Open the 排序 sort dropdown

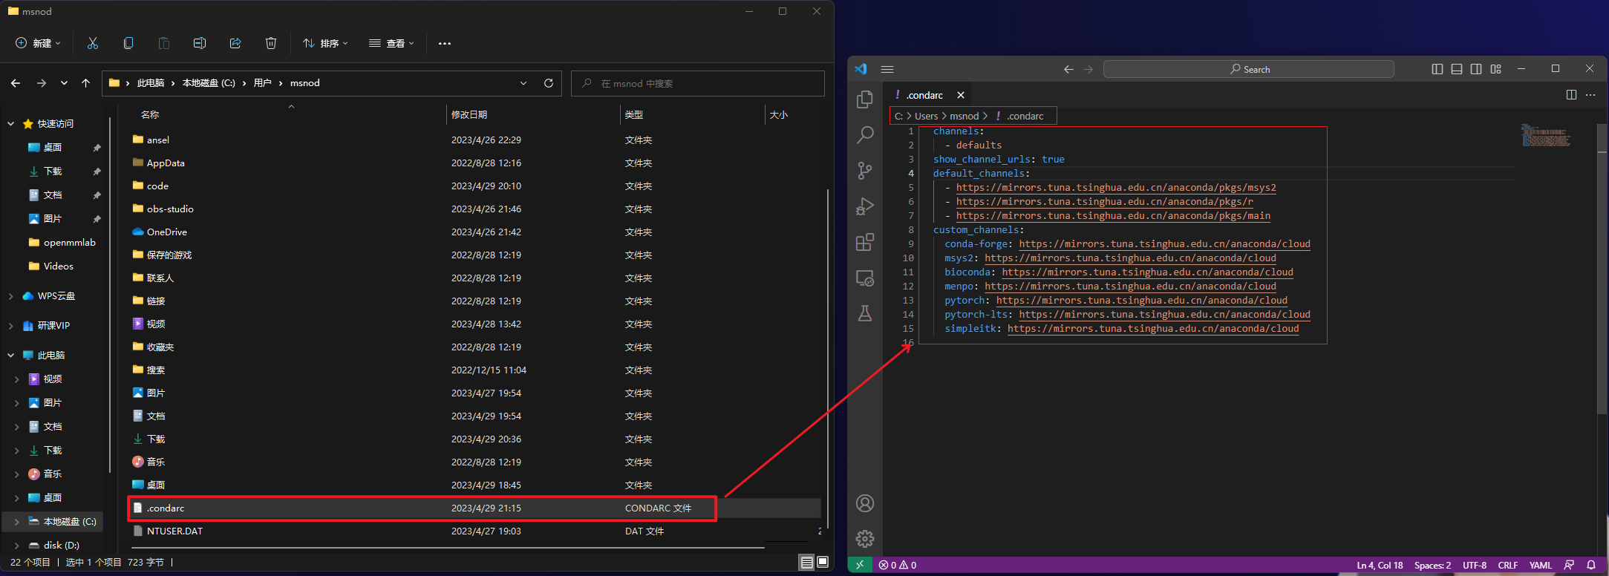pos(325,43)
